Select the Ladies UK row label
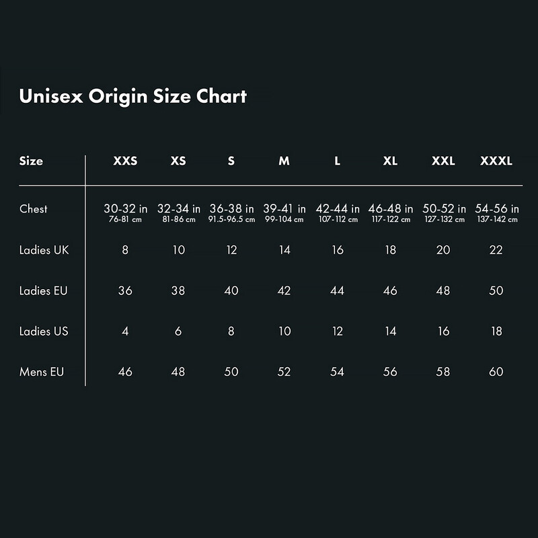Image resolution: width=538 pixels, height=538 pixels. pyautogui.click(x=44, y=250)
